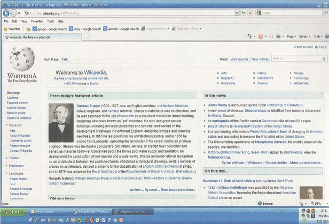Open the ebay - Google Search favorite
This screenshot has width=329, height=224.
coord(85,29)
